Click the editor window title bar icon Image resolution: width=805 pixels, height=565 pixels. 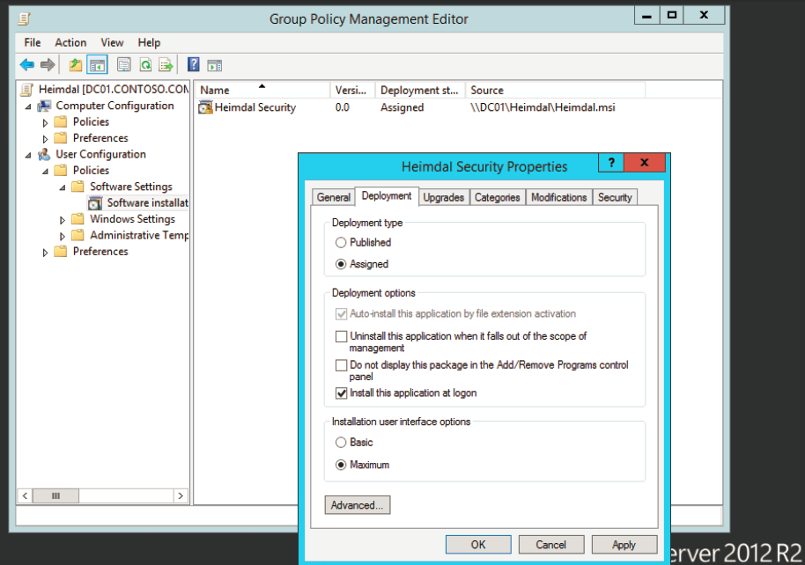click(24, 19)
